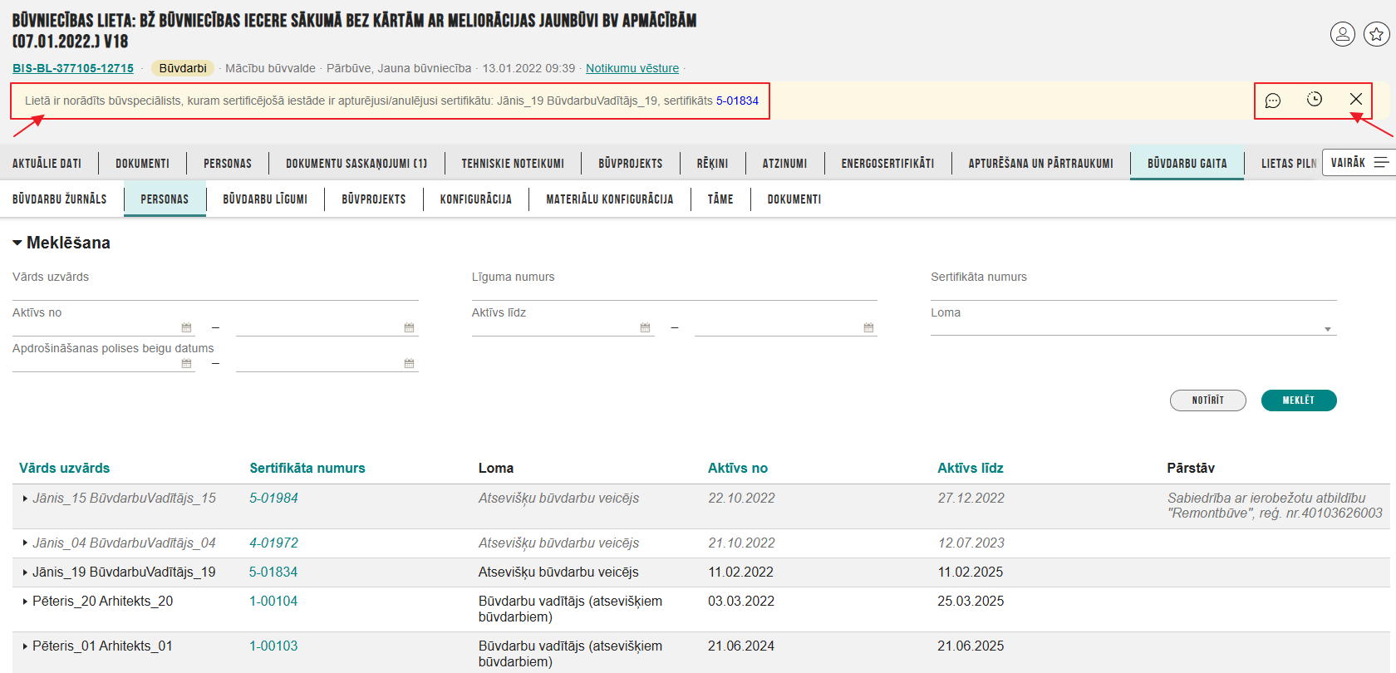The width and height of the screenshot is (1396, 673).
Task: Select the Būvdarbu gaita tab
Action: 1187,164
